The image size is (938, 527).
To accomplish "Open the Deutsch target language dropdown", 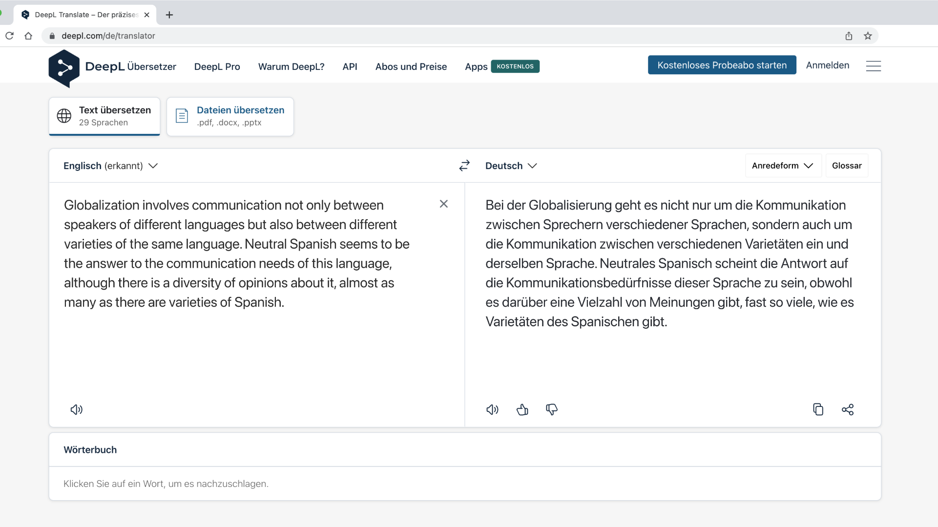I will coord(511,166).
